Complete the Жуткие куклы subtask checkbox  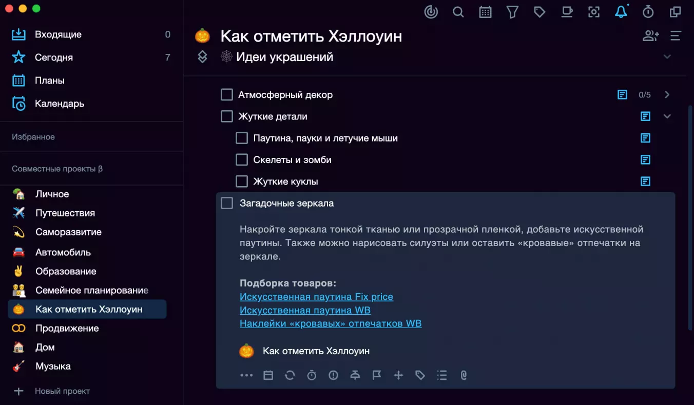click(242, 181)
